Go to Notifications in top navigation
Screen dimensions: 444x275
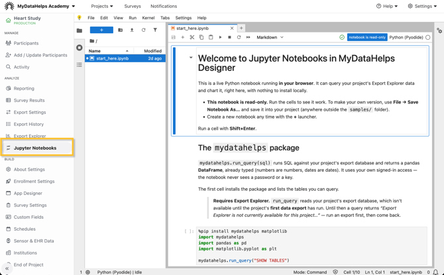(164, 6)
